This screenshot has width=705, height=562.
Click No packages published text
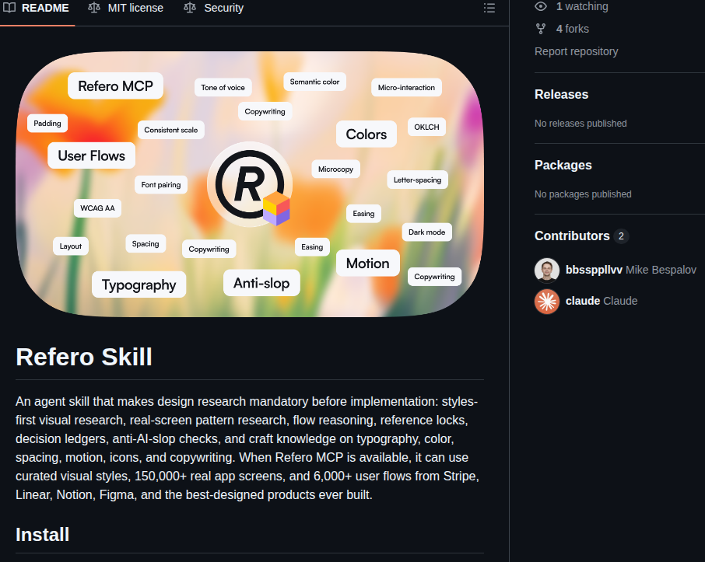click(583, 194)
